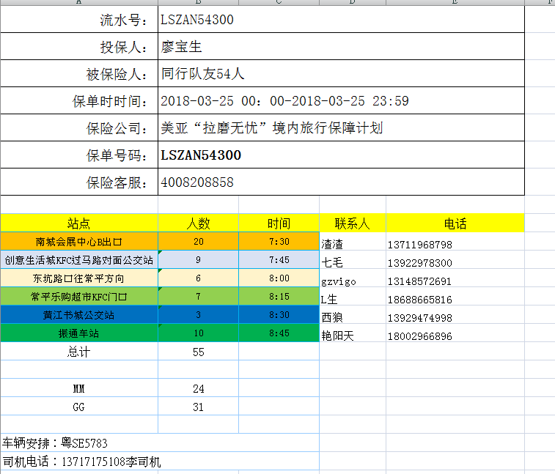555x474 pixels.
Task: Click the 振通车站 station cell
Action: click(x=79, y=333)
